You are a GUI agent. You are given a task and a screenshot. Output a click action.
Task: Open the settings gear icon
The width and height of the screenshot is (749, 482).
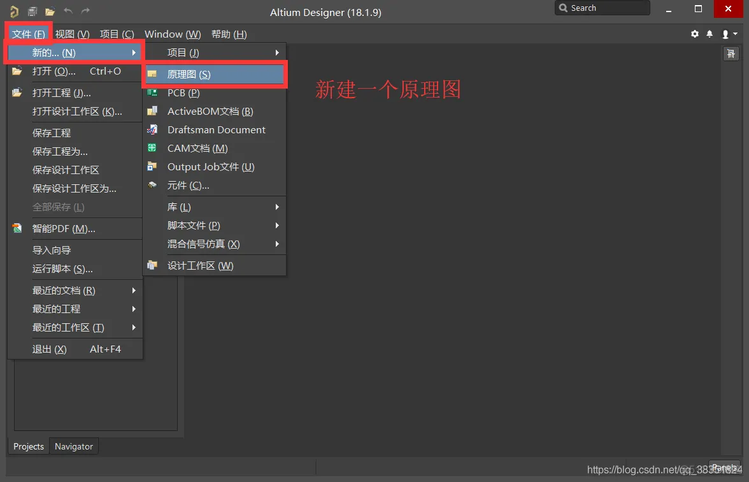pos(694,34)
